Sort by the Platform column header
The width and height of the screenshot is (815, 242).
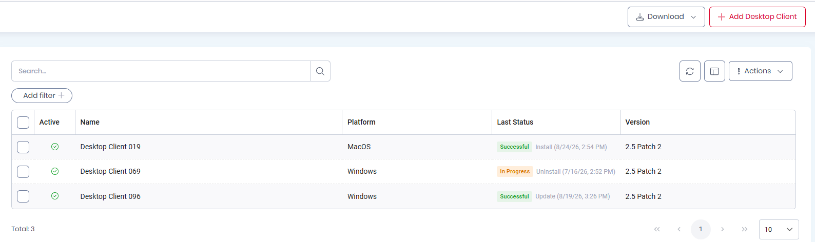pyautogui.click(x=361, y=122)
